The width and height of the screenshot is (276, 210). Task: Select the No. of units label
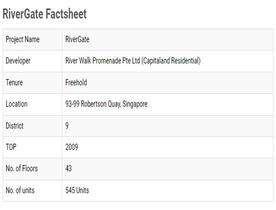pyautogui.click(x=20, y=190)
